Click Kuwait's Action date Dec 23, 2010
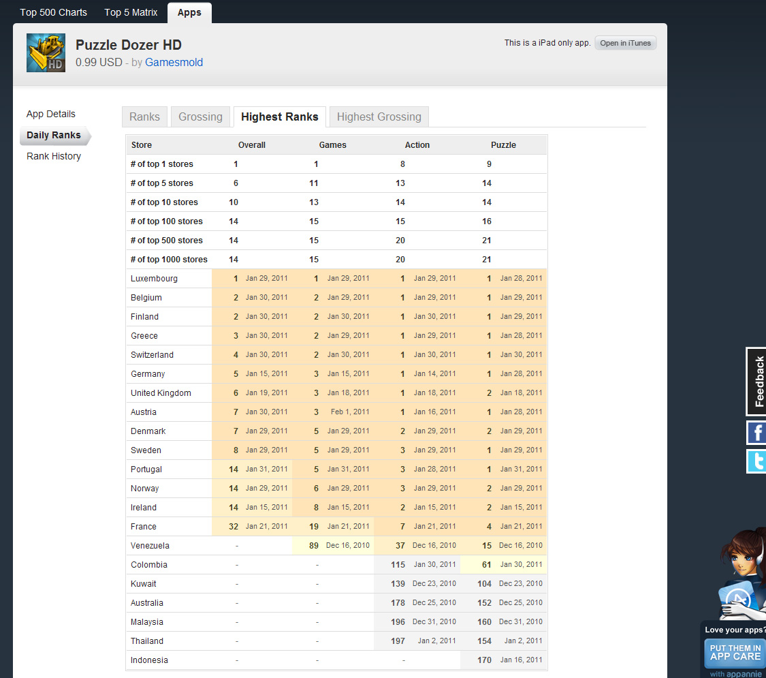This screenshot has height=678, width=766. (x=434, y=584)
